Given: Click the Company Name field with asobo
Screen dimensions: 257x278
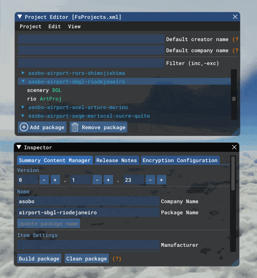Looking at the screenshot, I should coord(88,201).
